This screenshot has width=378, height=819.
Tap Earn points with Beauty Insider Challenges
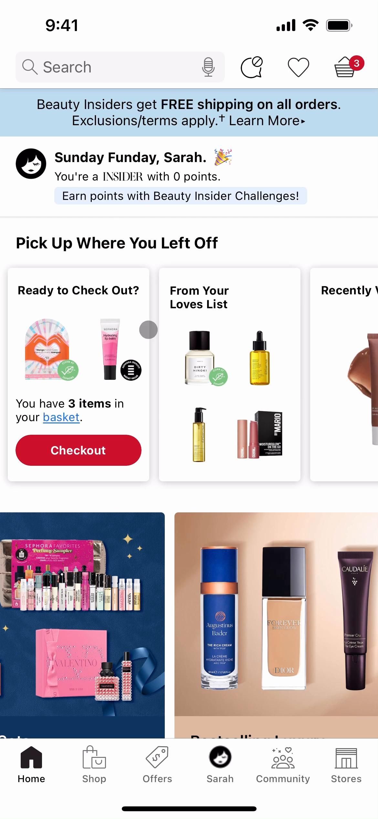(181, 196)
